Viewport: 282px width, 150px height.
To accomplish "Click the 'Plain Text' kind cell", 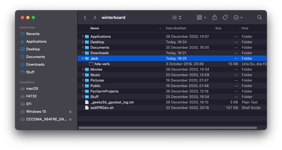I will 250,102.
